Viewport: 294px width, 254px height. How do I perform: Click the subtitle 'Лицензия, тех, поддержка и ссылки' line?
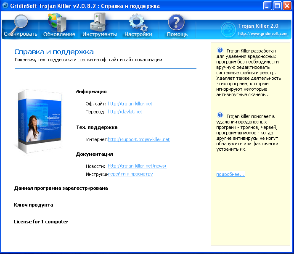pos(88,60)
